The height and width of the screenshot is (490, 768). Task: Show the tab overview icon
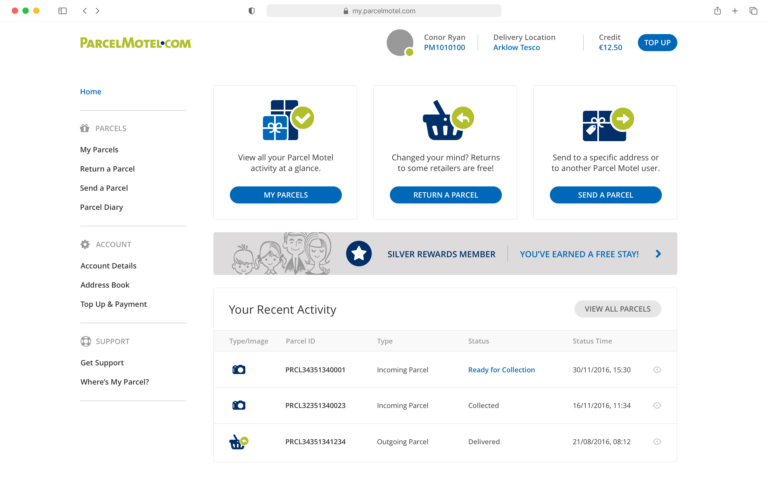(753, 11)
